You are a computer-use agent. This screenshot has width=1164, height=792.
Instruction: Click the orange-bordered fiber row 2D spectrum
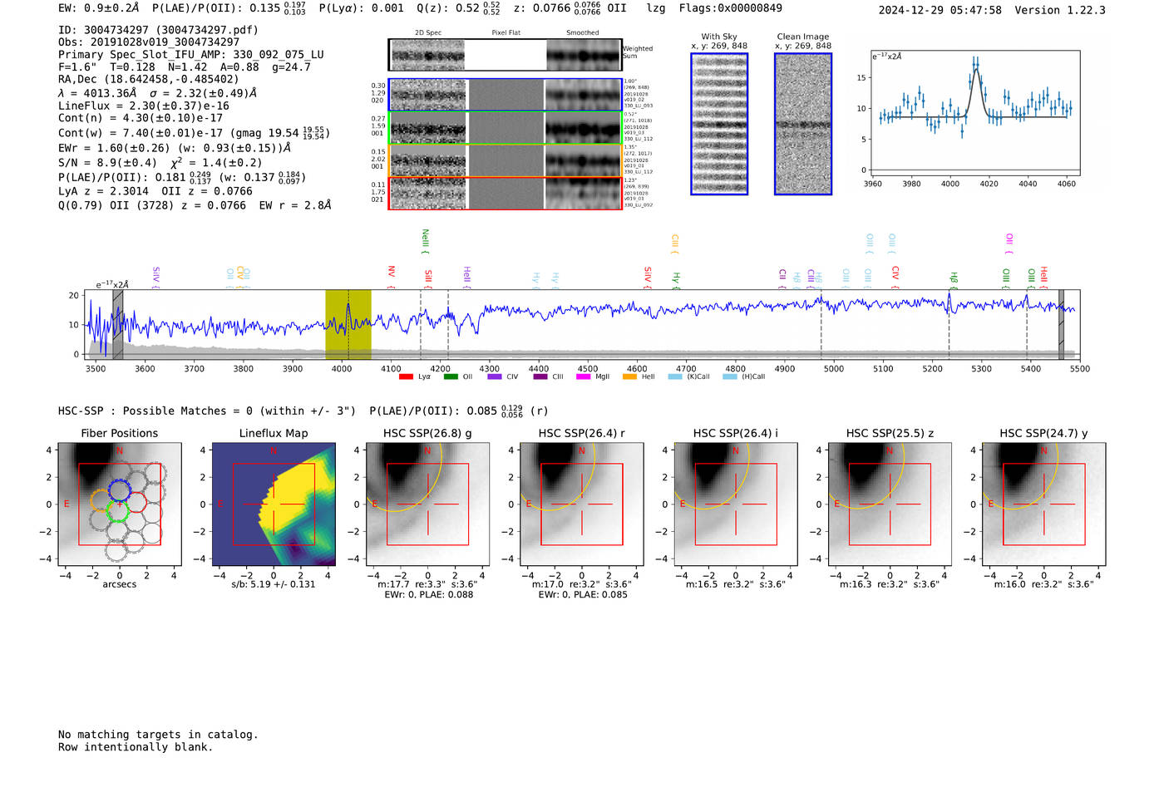(x=428, y=160)
